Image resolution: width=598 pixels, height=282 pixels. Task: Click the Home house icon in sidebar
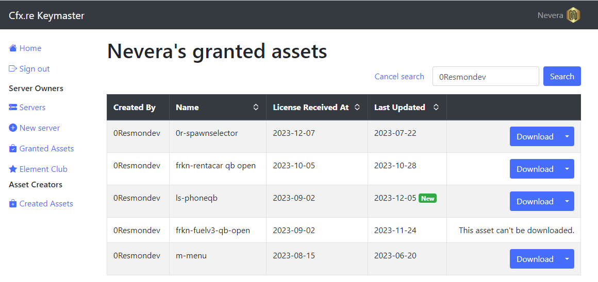pyautogui.click(x=13, y=48)
